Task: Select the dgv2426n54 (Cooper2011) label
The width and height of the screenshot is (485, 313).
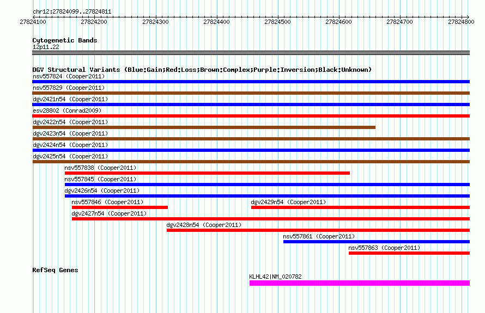Action: point(102,191)
